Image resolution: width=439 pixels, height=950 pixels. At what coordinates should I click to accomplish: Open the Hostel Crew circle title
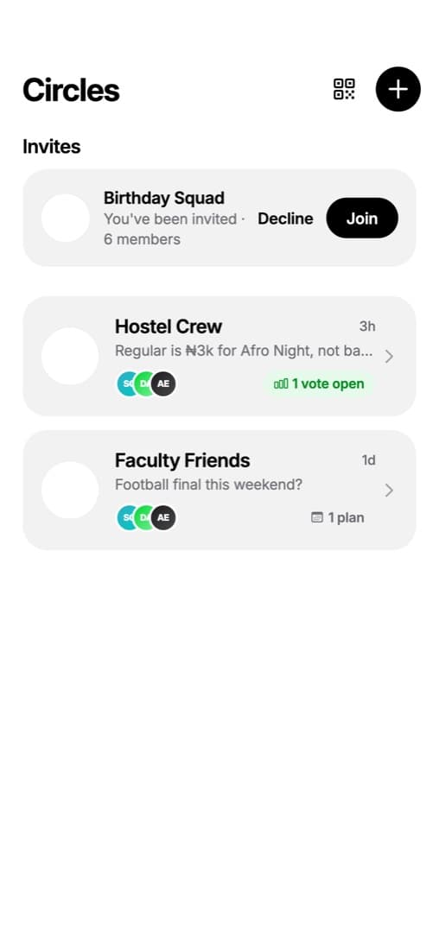click(x=169, y=326)
